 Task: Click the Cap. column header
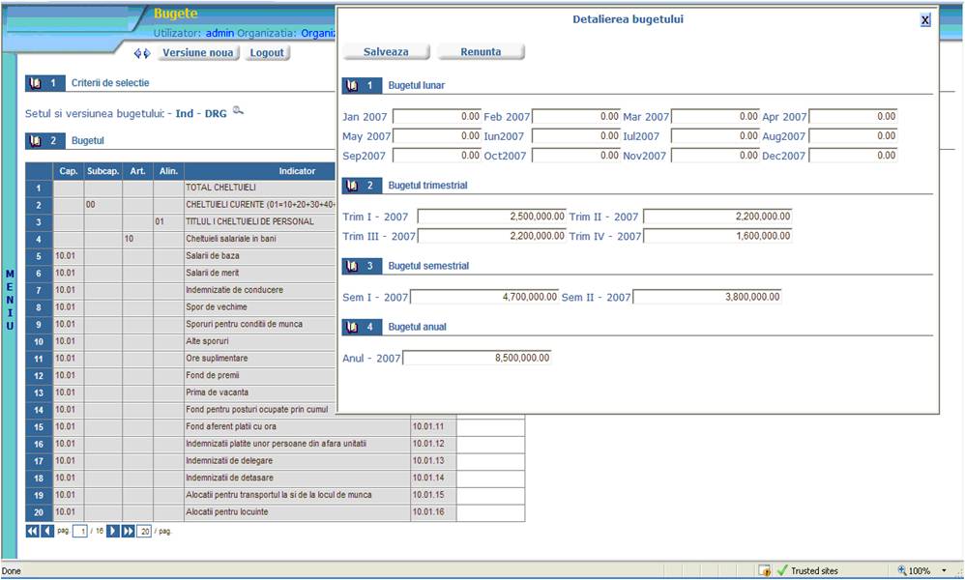[69, 172]
